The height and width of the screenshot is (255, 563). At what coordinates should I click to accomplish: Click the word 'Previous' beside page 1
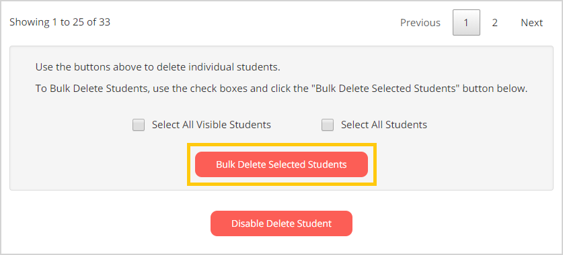(x=420, y=23)
